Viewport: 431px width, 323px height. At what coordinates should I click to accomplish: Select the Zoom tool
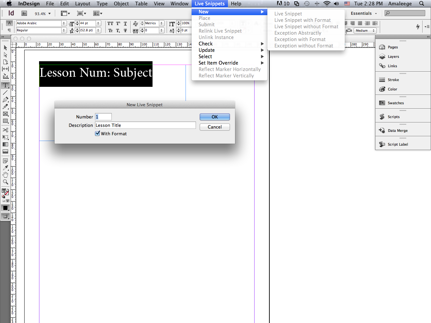coord(5,182)
